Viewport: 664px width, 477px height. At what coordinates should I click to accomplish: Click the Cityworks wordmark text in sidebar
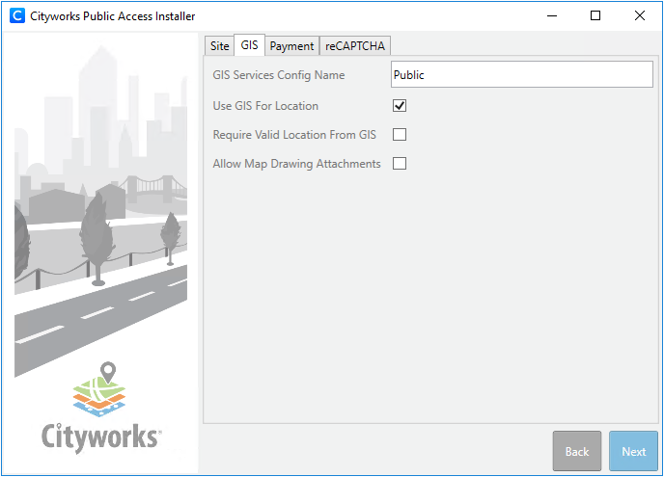click(101, 437)
